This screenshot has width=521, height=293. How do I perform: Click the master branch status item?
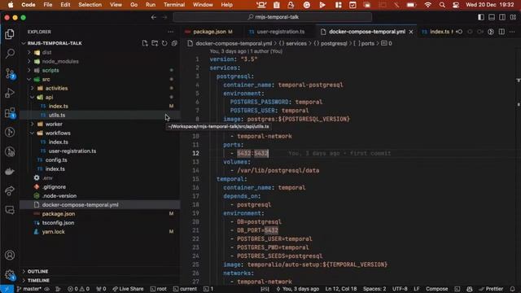29,289
